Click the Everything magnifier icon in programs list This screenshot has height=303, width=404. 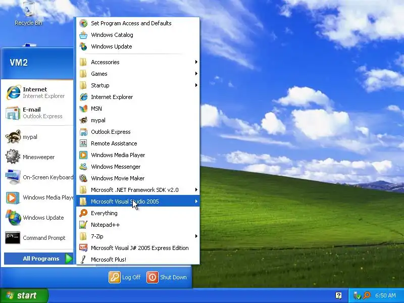83,213
